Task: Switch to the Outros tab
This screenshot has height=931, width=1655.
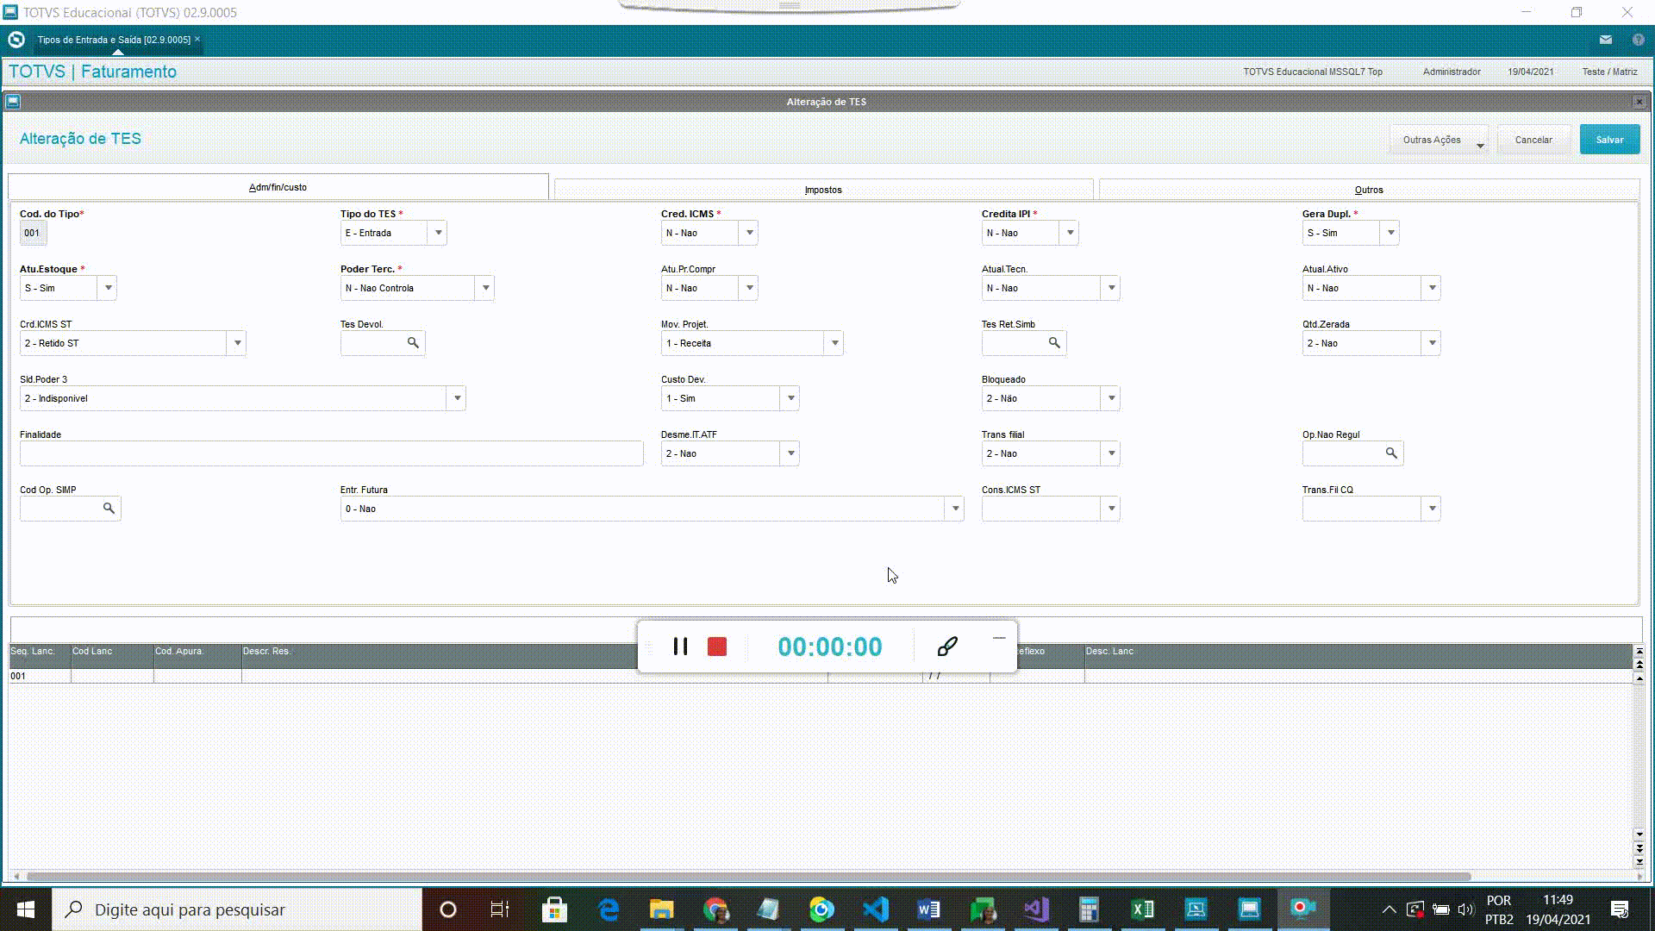Action: pos(1369,190)
